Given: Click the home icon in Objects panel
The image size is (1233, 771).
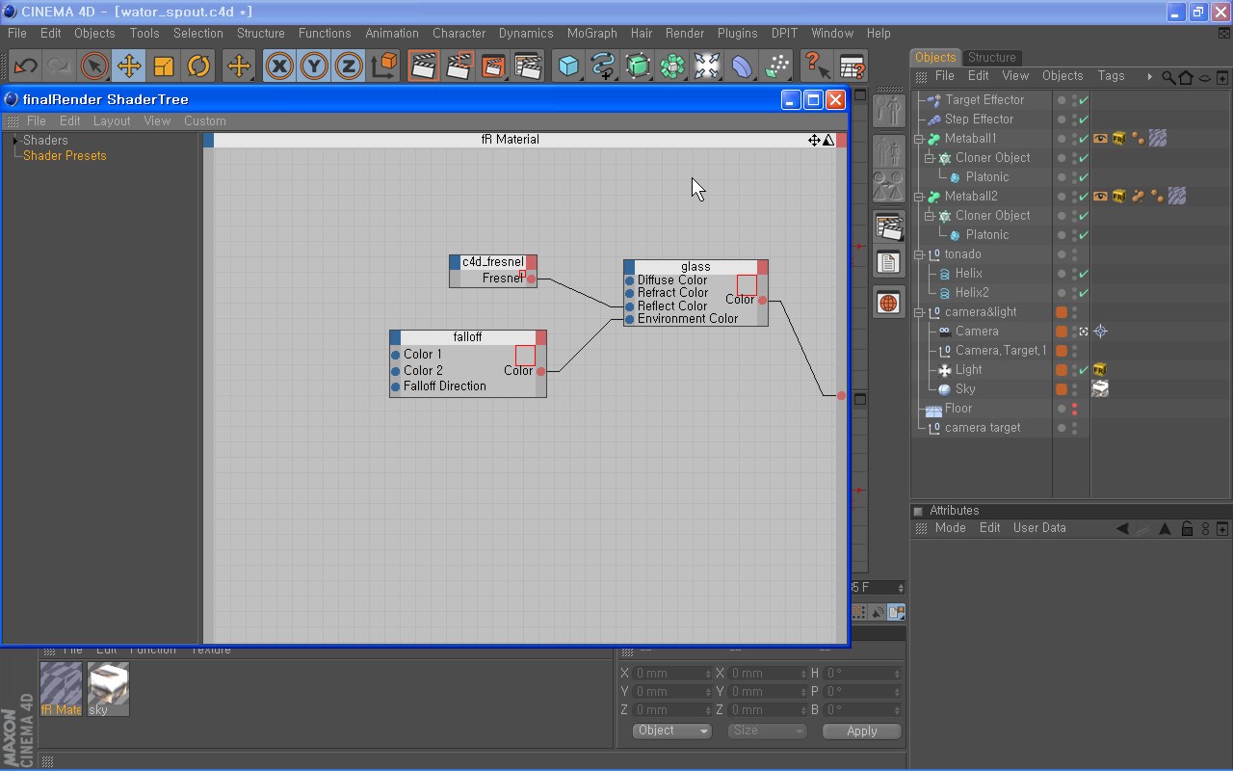Looking at the screenshot, I should (x=1186, y=77).
